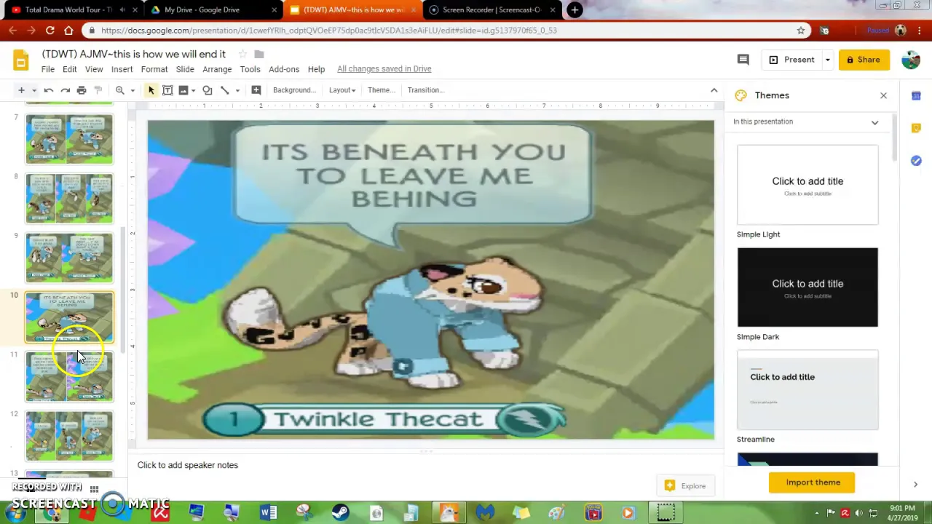Click the Theme toolbar button

381,90
